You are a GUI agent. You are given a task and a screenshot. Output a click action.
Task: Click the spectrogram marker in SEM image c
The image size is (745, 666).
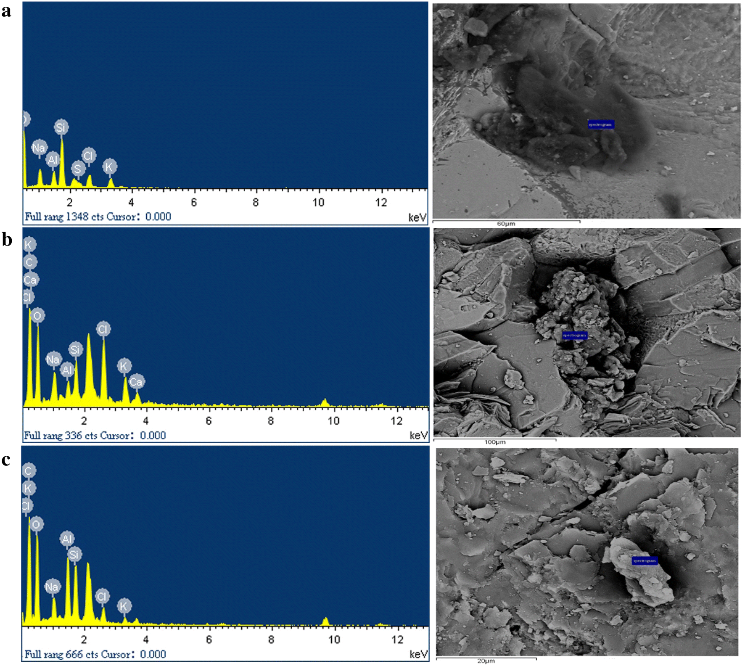tap(645, 560)
